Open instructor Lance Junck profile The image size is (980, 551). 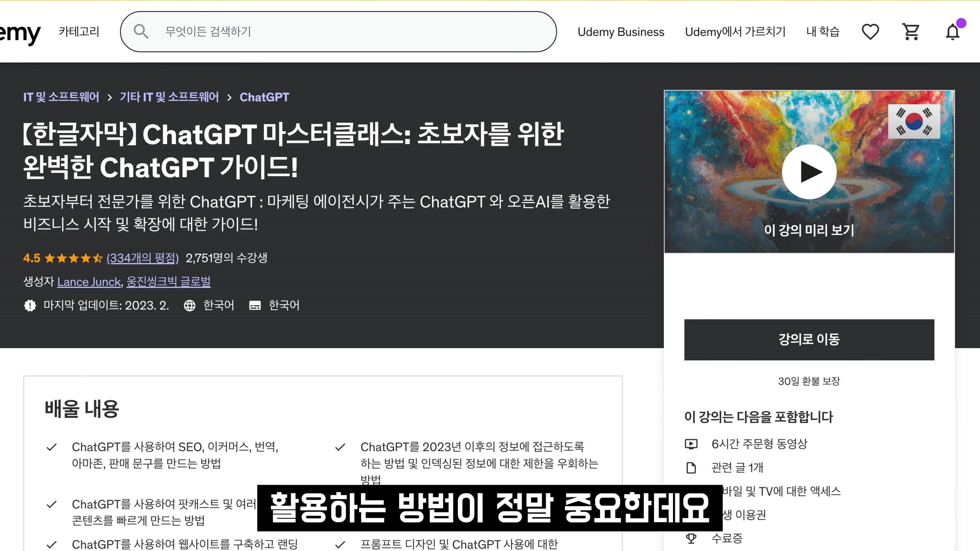click(89, 282)
